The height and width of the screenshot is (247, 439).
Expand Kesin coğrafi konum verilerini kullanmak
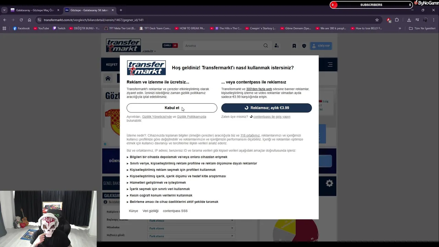(x=159, y=196)
